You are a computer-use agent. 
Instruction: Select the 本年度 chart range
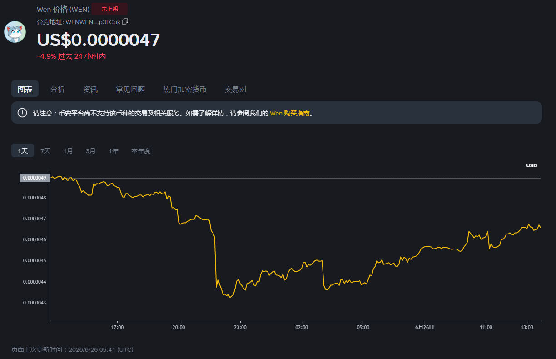141,151
